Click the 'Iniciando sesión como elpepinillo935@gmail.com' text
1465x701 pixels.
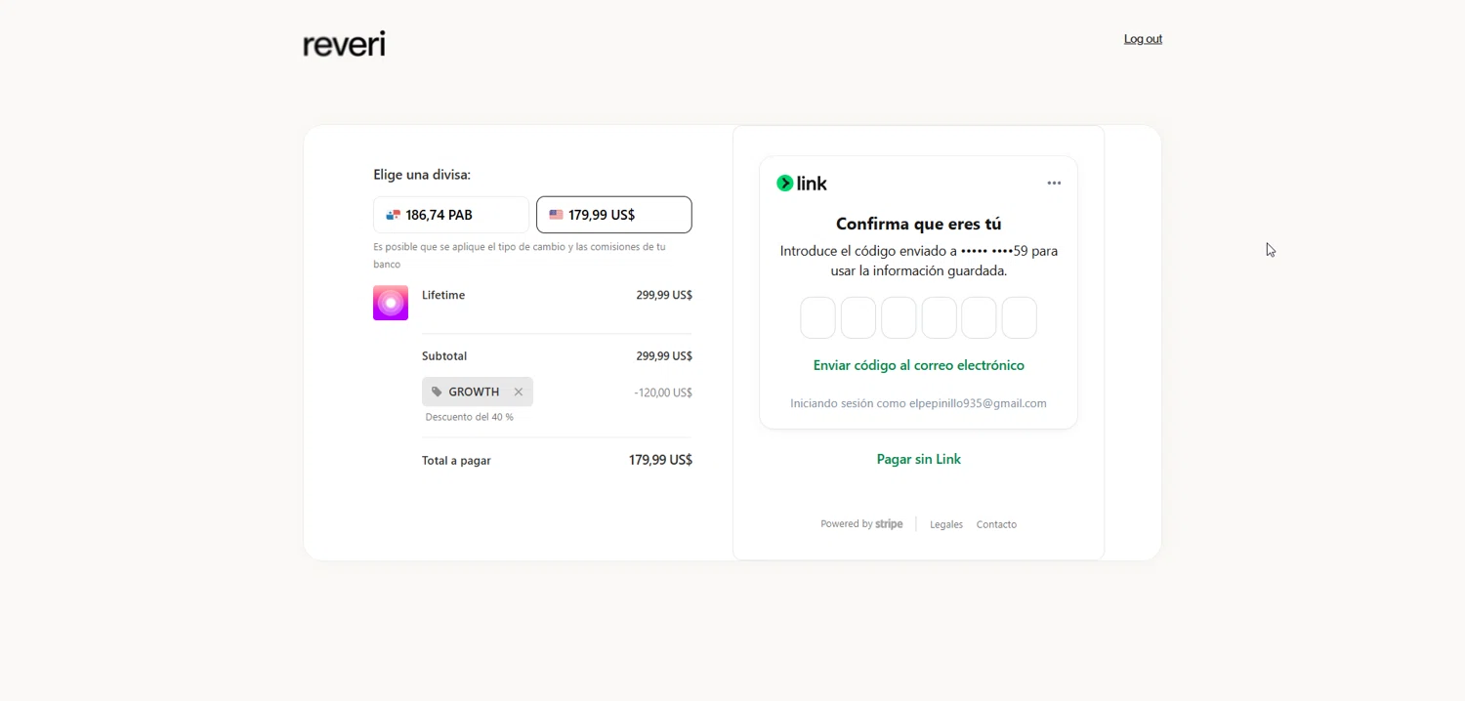pos(919,403)
